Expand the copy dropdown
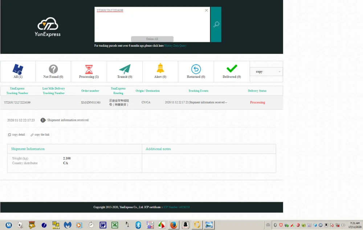Image resolution: width=363 pixels, height=230 pixels. [266, 72]
